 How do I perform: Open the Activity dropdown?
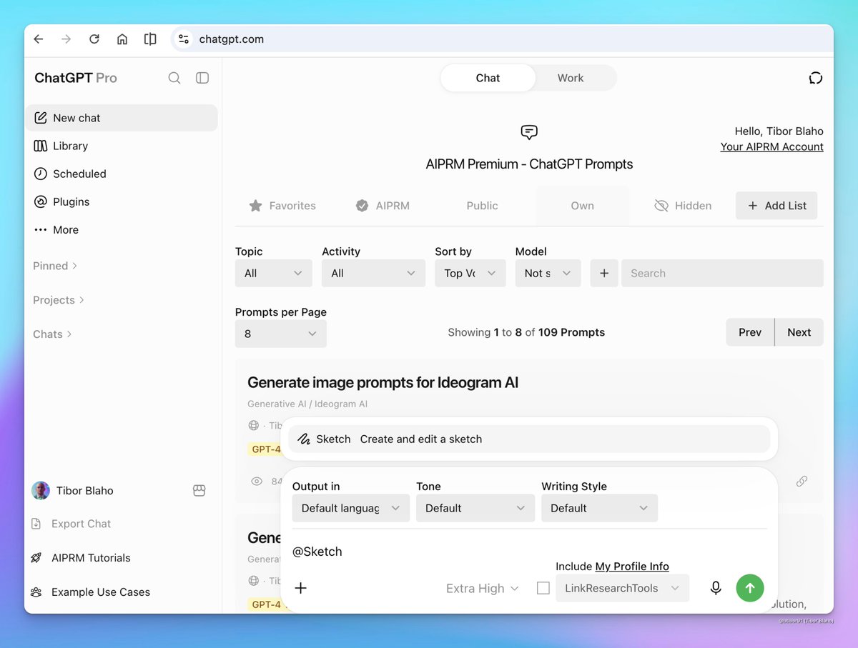coord(374,273)
